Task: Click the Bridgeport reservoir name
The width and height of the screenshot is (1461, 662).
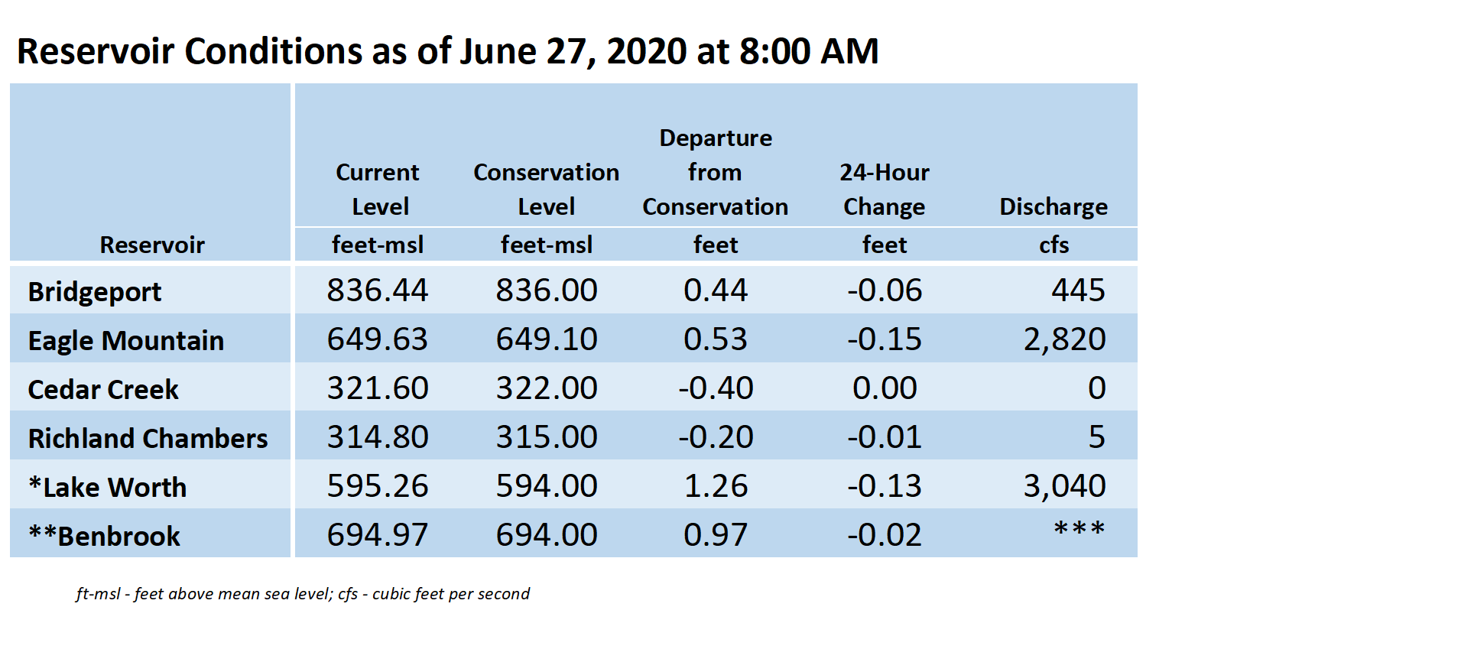Action: [x=95, y=292]
